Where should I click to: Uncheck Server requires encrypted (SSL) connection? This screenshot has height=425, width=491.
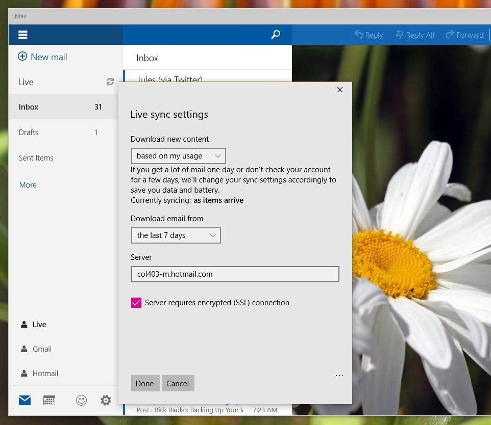click(x=136, y=302)
